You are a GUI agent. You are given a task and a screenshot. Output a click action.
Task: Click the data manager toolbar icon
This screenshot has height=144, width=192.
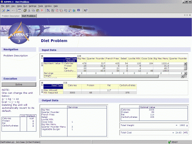[x=70, y=10]
